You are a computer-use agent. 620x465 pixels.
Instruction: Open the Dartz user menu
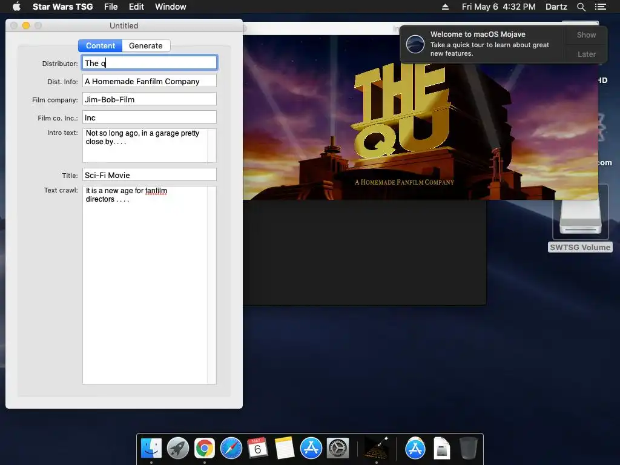pyautogui.click(x=556, y=7)
